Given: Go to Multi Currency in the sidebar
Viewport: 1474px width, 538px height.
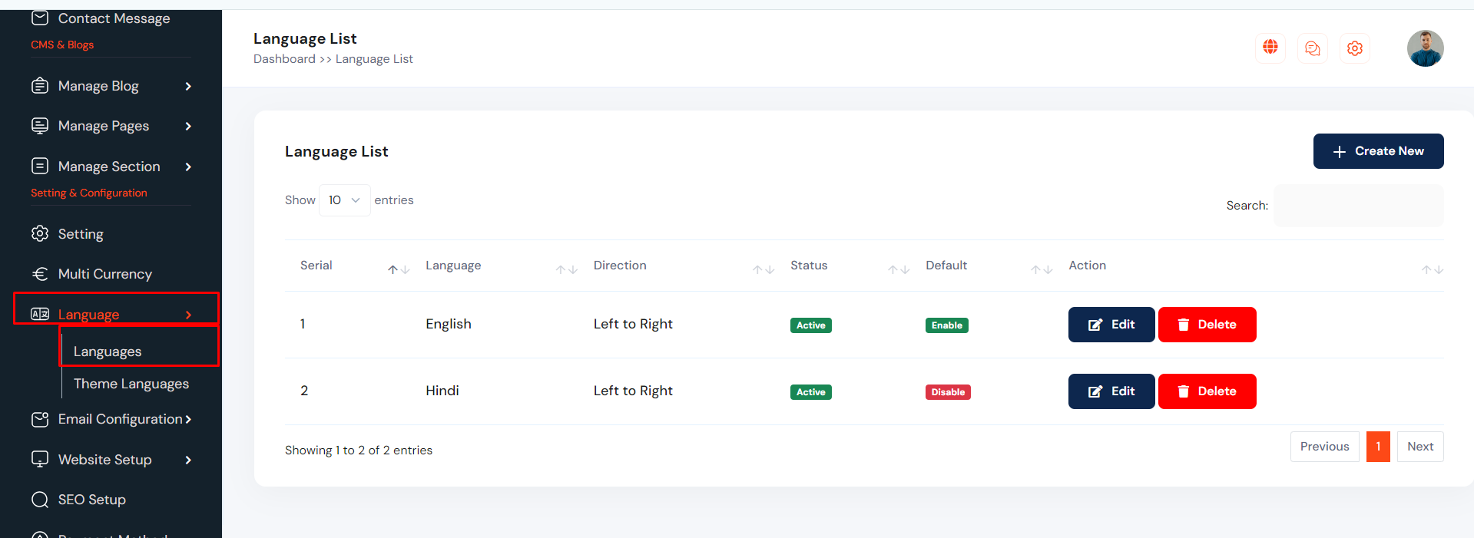Looking at the screenshot, I should click(105, 274).
